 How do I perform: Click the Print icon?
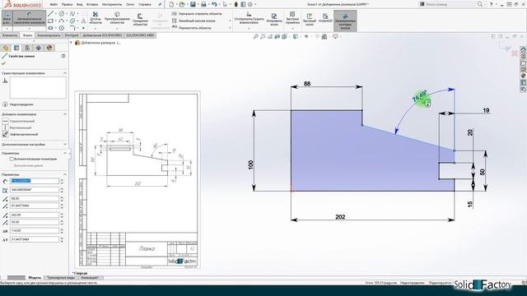[203, 4]
